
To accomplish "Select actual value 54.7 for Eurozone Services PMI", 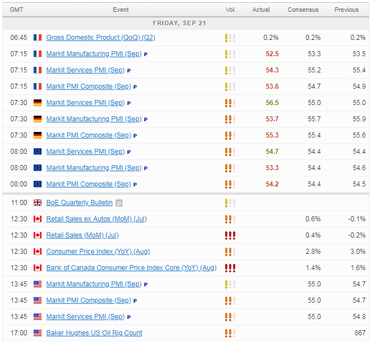I will coord(272,152).
